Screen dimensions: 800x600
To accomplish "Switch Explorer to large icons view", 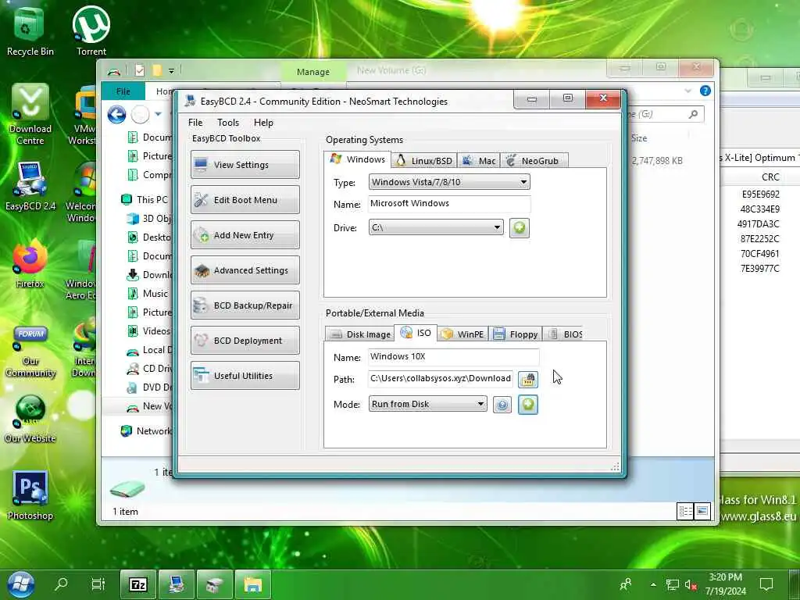I will (702, 511).
